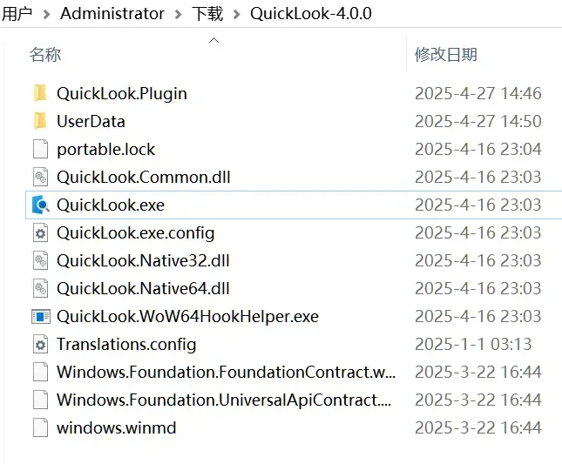
Task: Click the QuickLook.Native32.dll file icon
Action: tap(40, 260)
